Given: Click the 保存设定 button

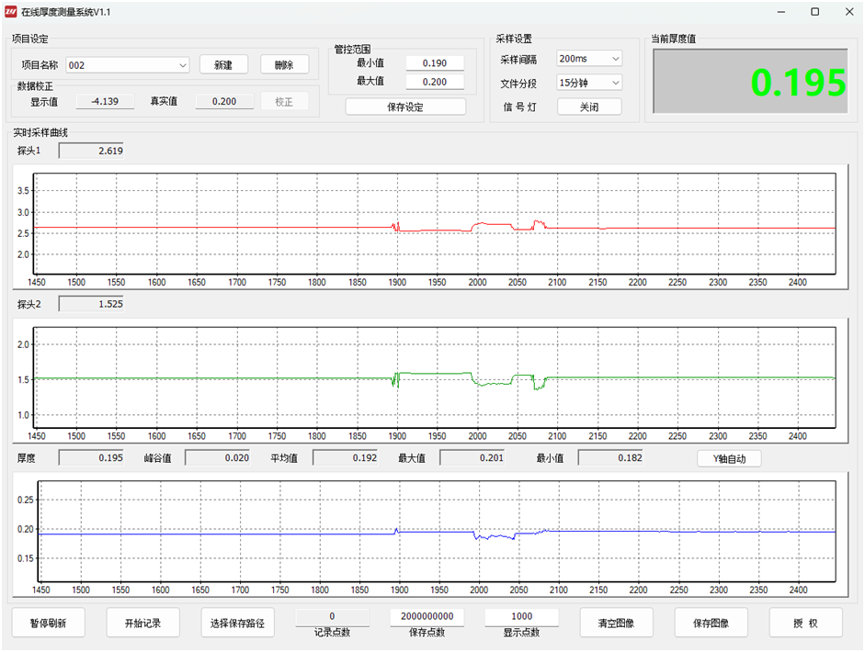Looking at the screenshot, I should pos(405,107).
